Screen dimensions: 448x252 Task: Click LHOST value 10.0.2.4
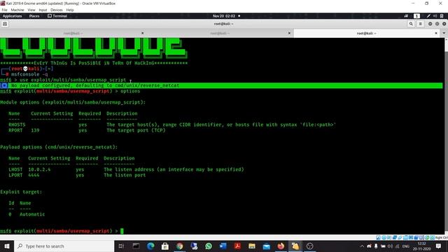39,169
